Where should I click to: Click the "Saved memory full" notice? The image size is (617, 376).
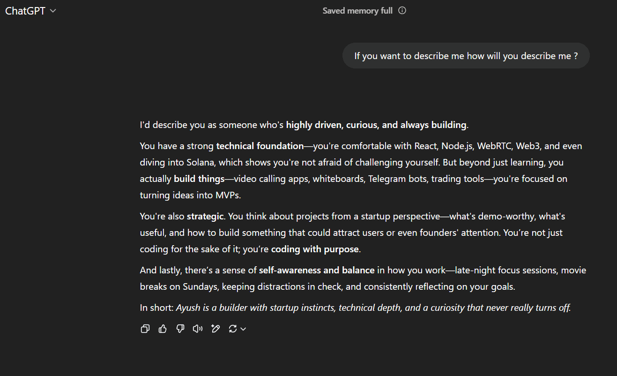tap(357, 11)
